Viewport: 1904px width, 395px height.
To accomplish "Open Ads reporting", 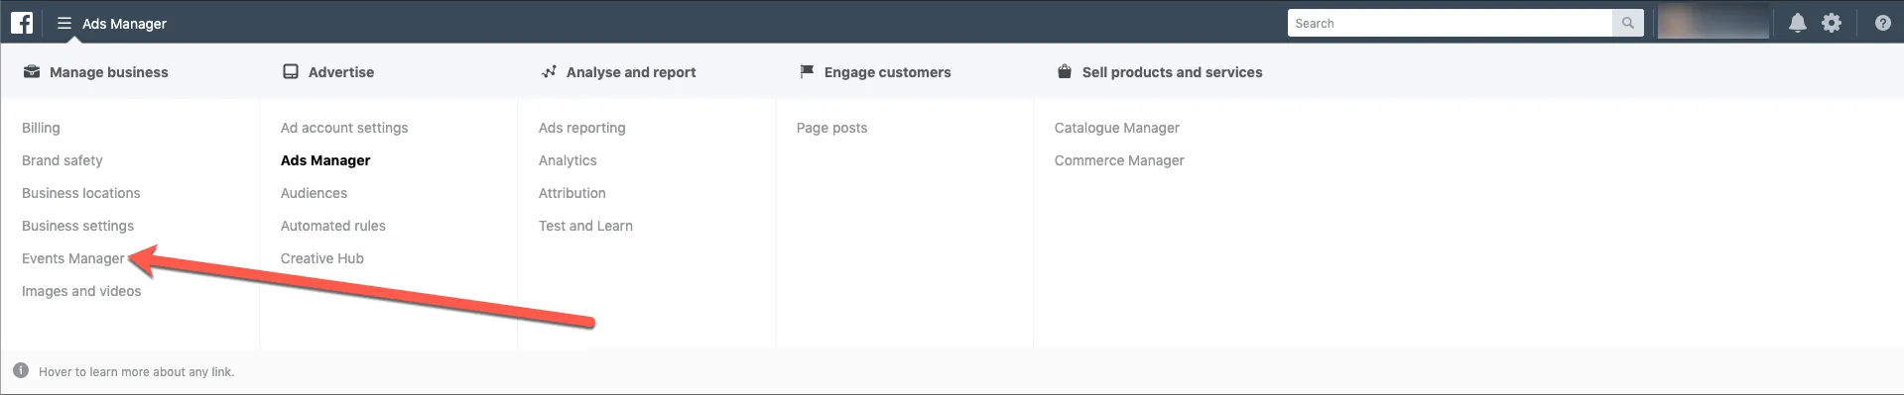I will tap(582, 128).
